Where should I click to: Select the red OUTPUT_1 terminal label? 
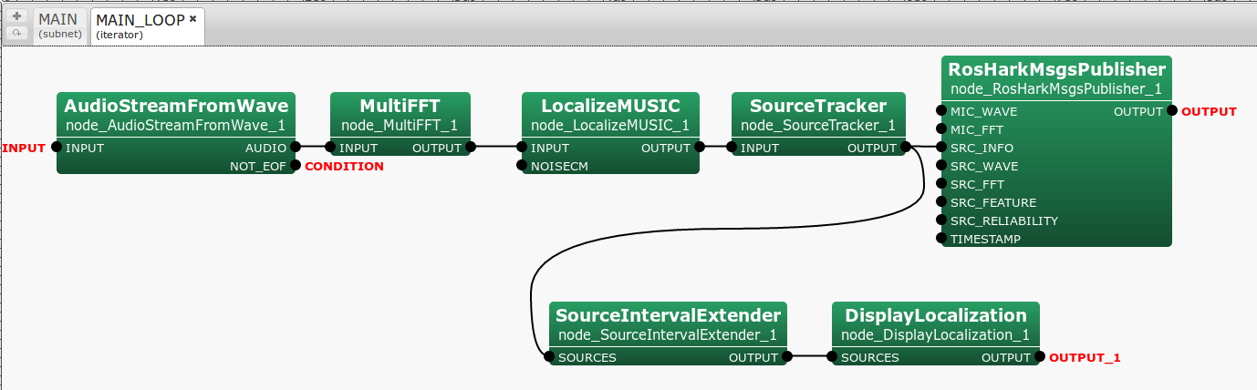pos(1085,358)
